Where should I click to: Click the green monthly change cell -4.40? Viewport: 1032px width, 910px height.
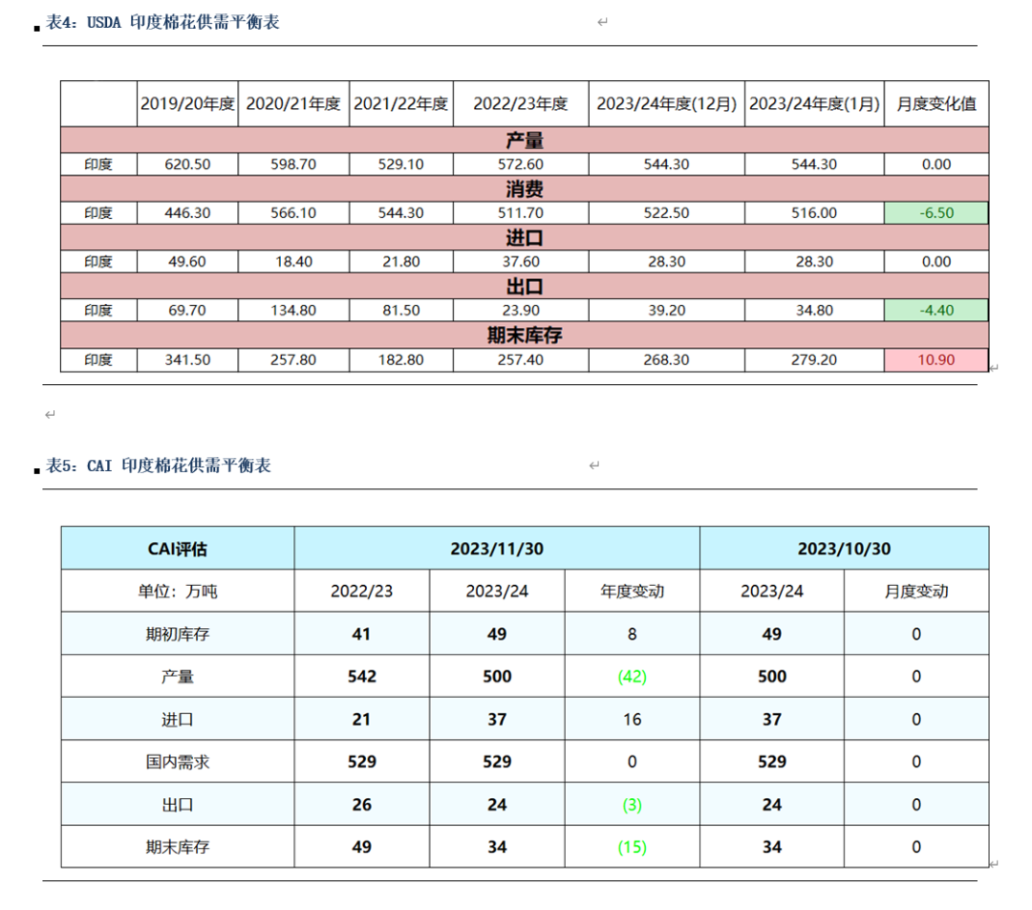(936, 310)
